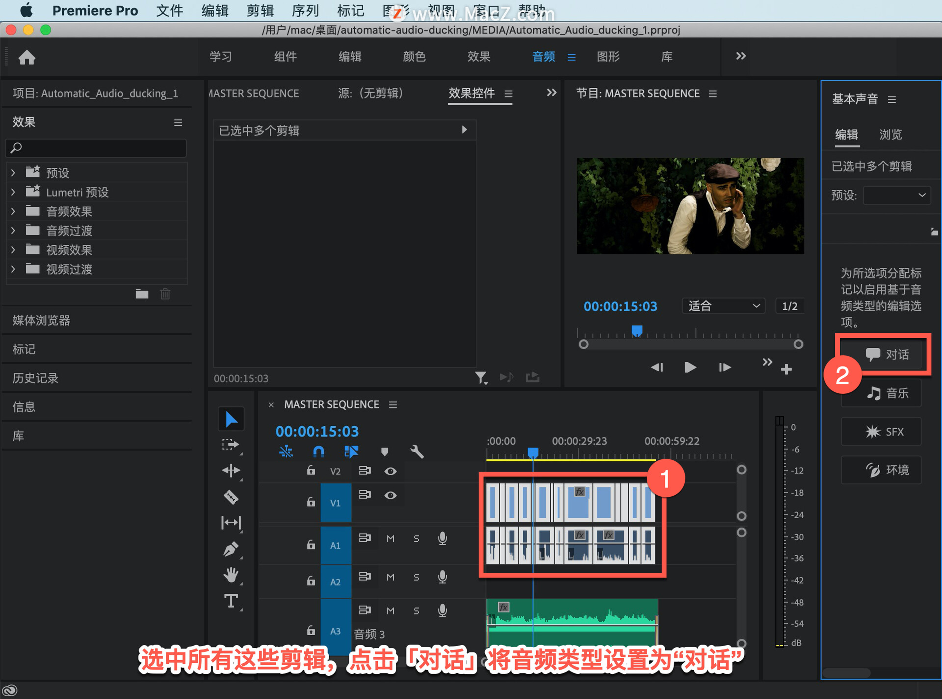Add a marker in the timeline
The image size is (942, 699).
385,451
